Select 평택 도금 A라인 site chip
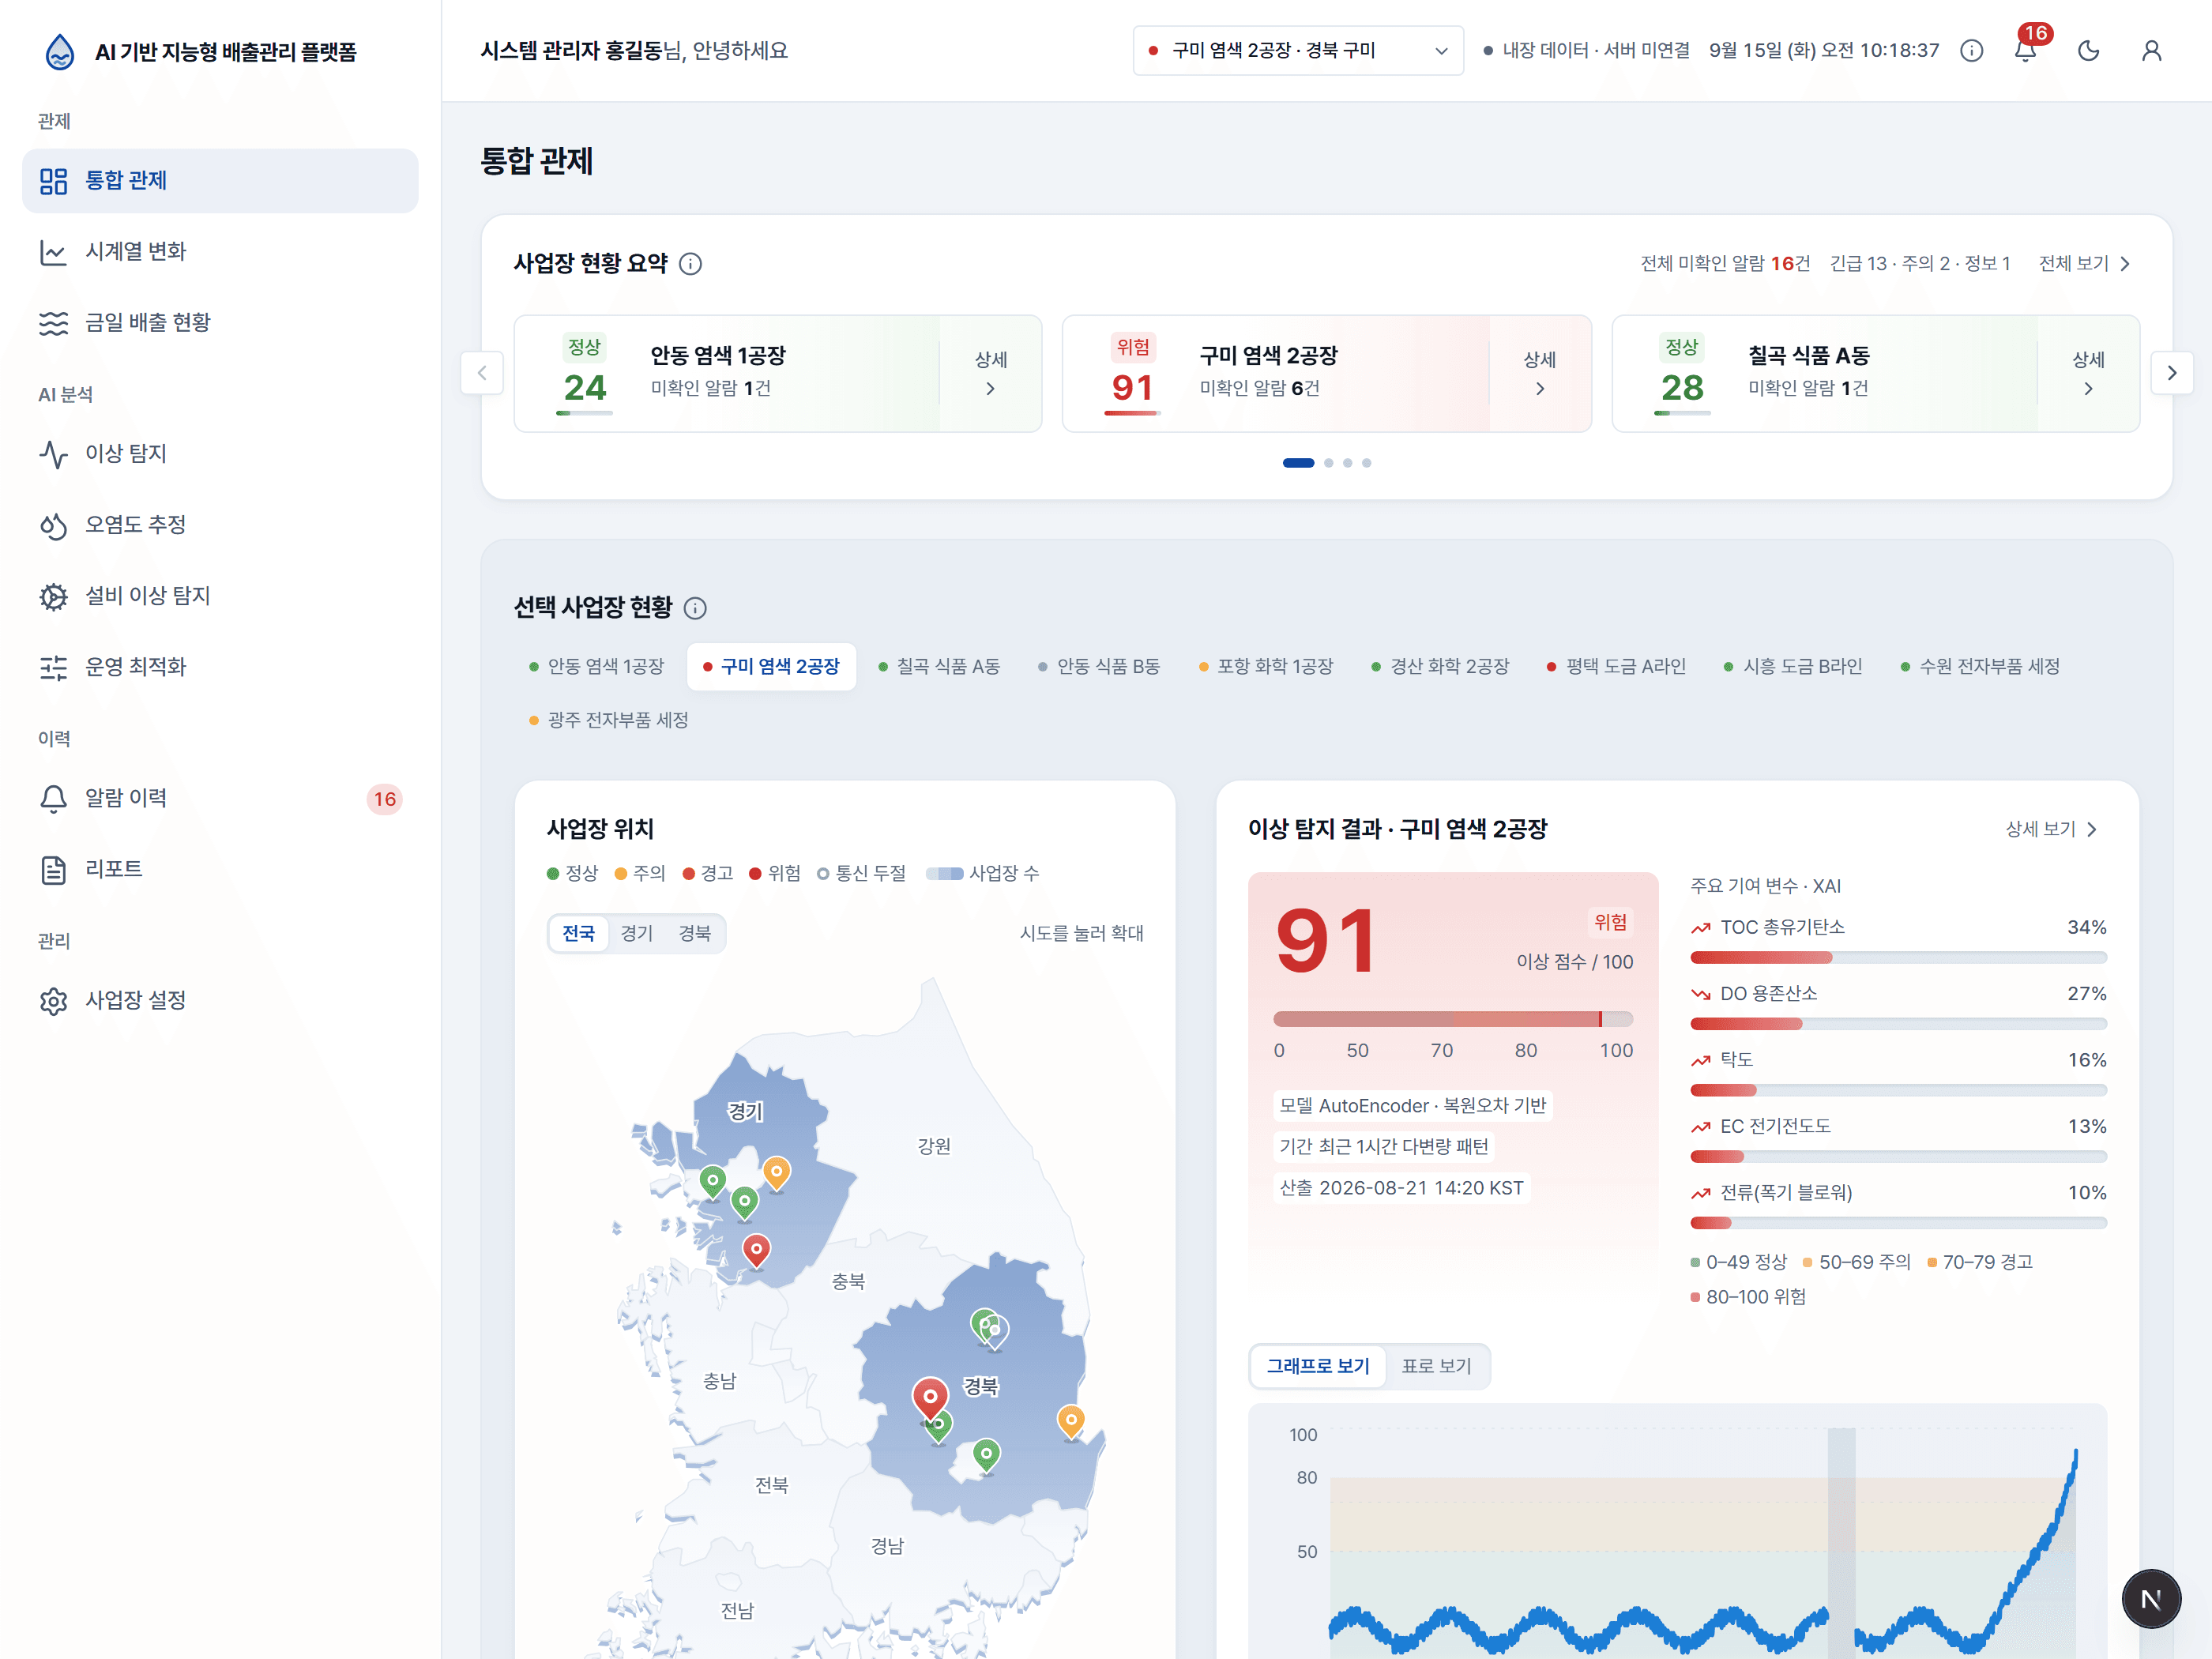This screenshot has height=1659, width=2212. (x=1616, y=667)
